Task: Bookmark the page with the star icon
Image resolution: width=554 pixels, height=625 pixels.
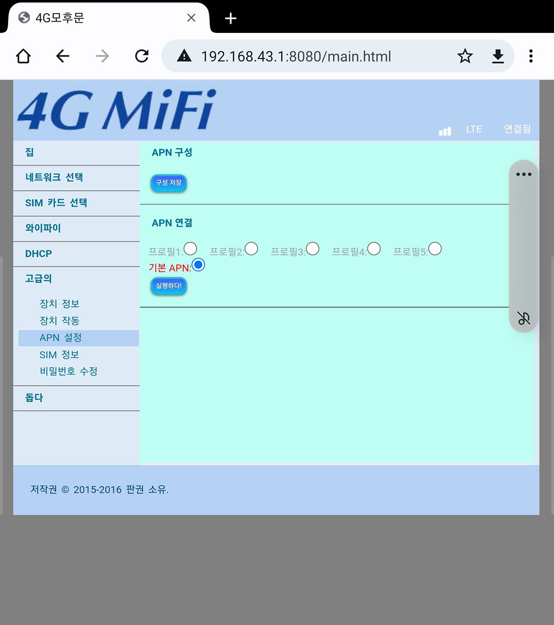Action: point(465,56)
